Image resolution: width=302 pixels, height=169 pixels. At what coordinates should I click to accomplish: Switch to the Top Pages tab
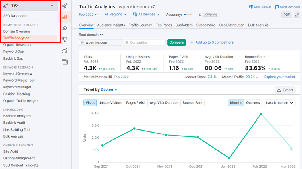click(164, 25)
